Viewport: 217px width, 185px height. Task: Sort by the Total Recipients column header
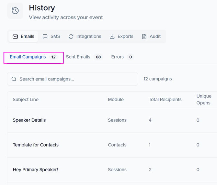[x=165, y=100]
